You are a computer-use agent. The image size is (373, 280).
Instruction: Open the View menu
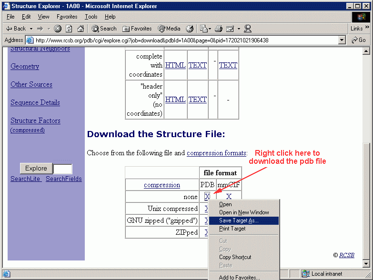pos(43,17)
